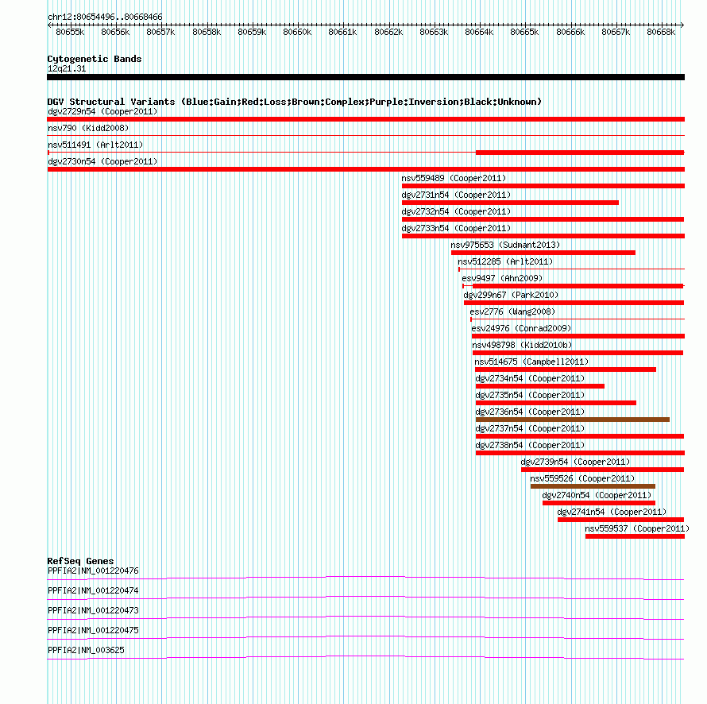Click the dgv2729n54 (Cooper2011) variant label

(102, 111)
